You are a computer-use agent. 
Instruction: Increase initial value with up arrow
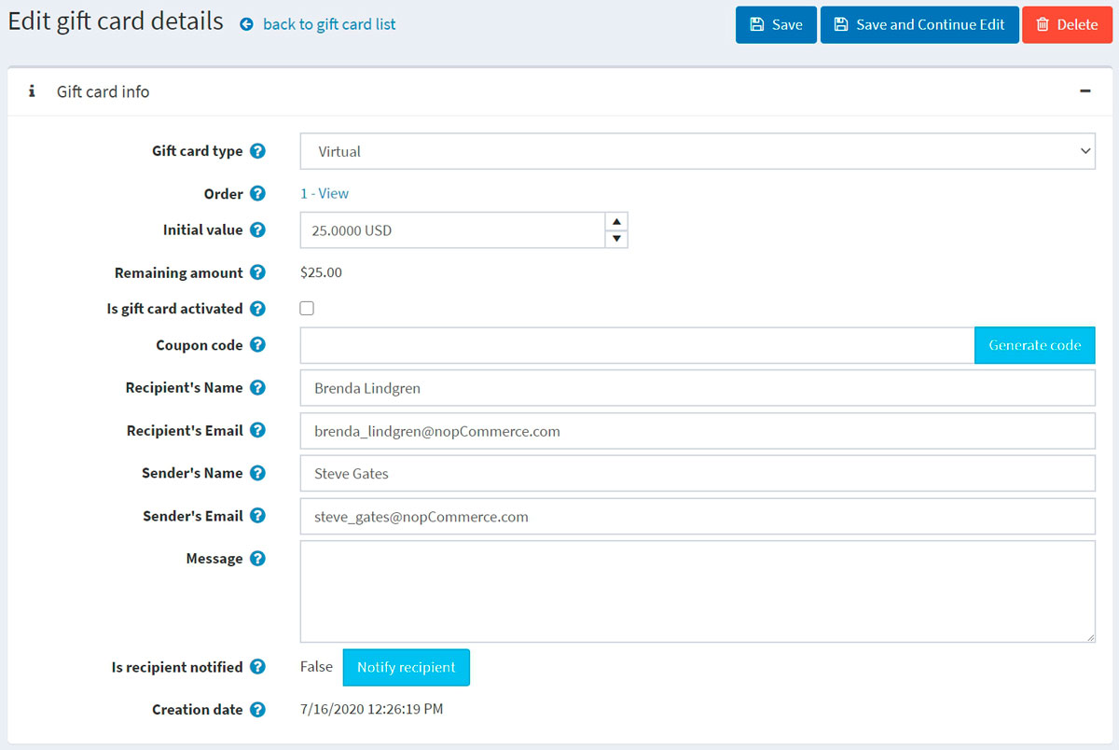616,221
